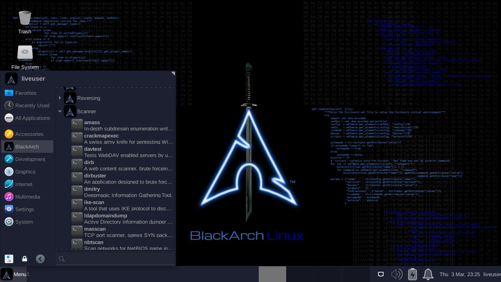
Task: Click the 'ldapdomaindump' entry name
Action: pos(106,216)
